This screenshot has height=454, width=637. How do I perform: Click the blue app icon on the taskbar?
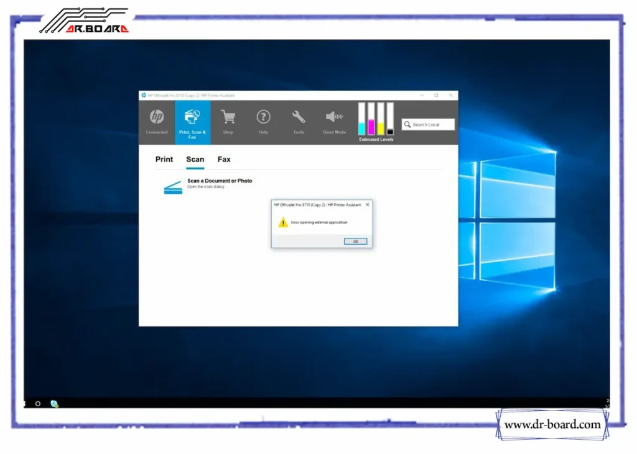click(54, 403)
